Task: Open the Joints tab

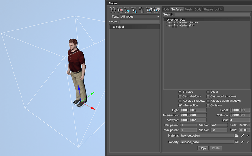Action: [218, 9]
